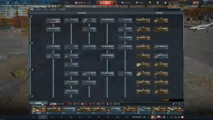Select the 法国 France nation flag
Screen dimensions: 213x120
(109, 104)
